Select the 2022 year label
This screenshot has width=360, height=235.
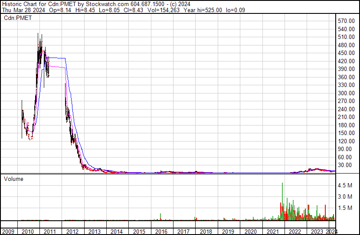(x=295, y=231)
